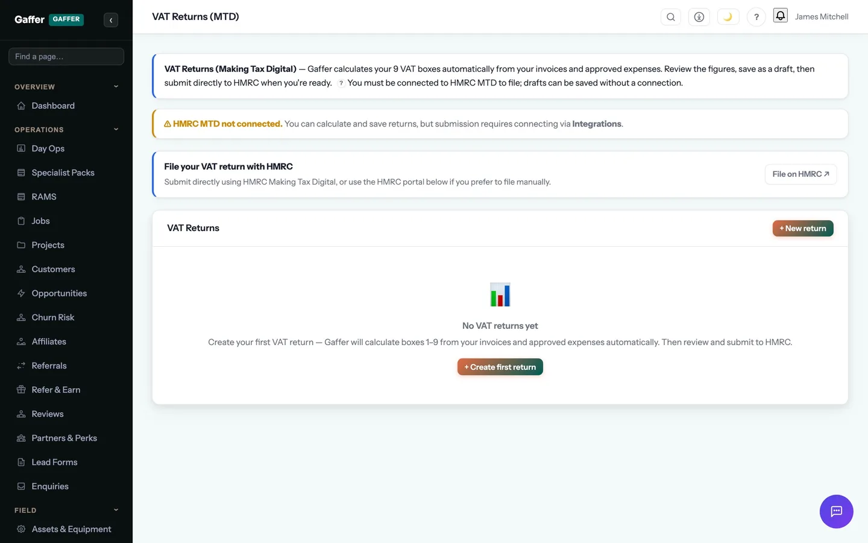Viewport: 868px width, 543px height.
Task: Click the 'VAT Returns (MTD)' page title
Action: coord(195,17)
